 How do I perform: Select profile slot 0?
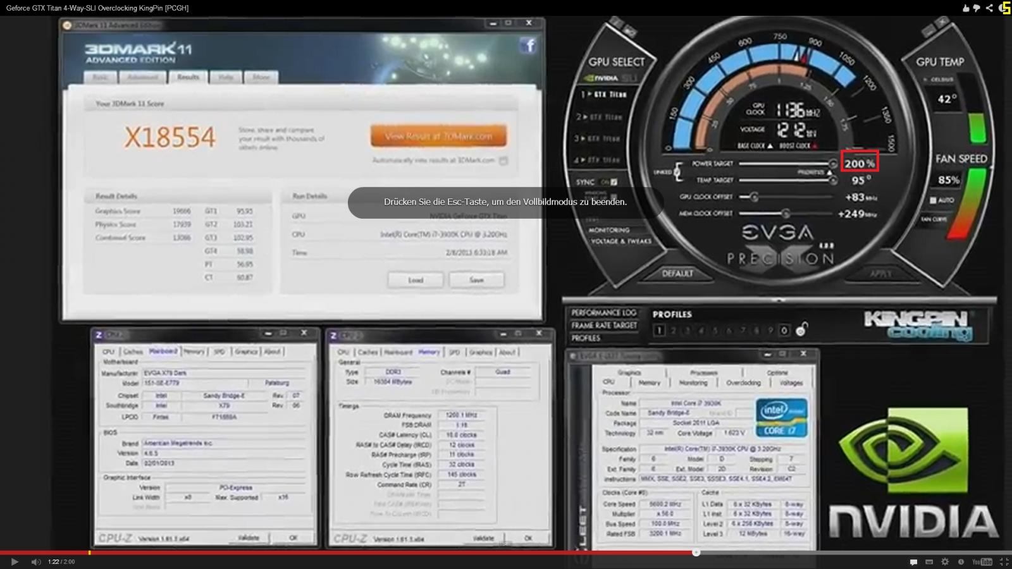[x=784, y=330]
